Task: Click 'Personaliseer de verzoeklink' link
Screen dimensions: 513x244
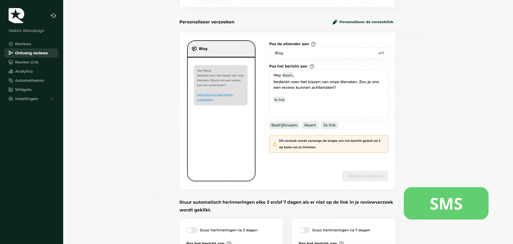Action: pyautogui.click(x=366, y=22)
